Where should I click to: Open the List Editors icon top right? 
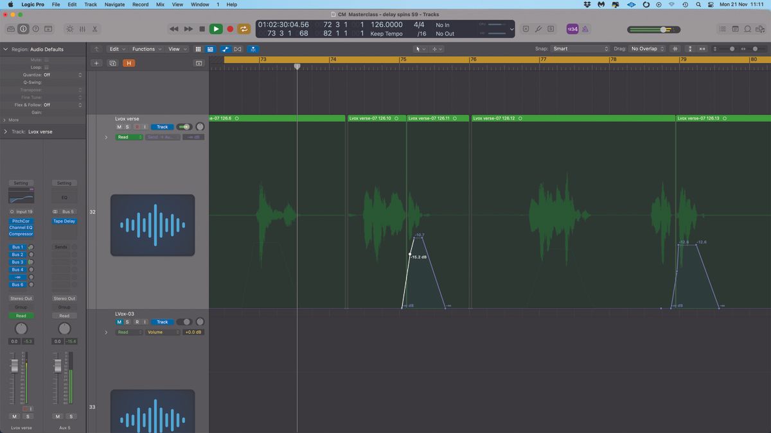[723, 29]
